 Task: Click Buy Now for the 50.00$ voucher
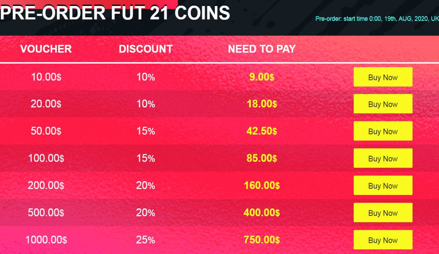point(383,131)
